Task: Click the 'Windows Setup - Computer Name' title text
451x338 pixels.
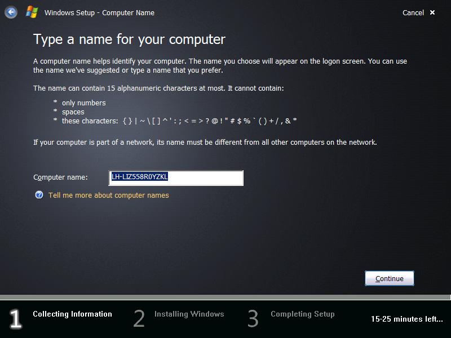Action: coord(99,12)
